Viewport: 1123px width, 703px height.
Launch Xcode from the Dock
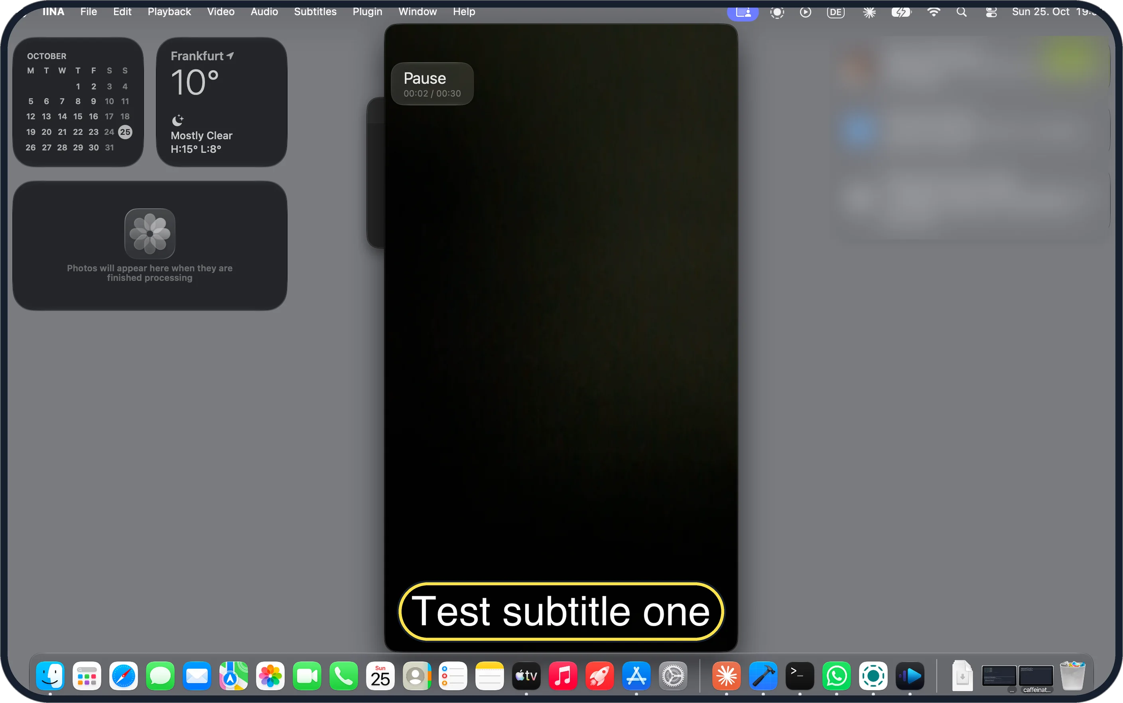pyautogui.click(x=763, y=676)
